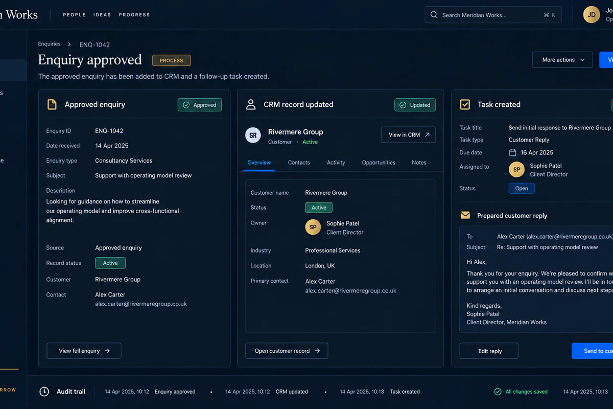Click the Assigned to SP avatar
613x409 pixels.
[x=517, y=170]
